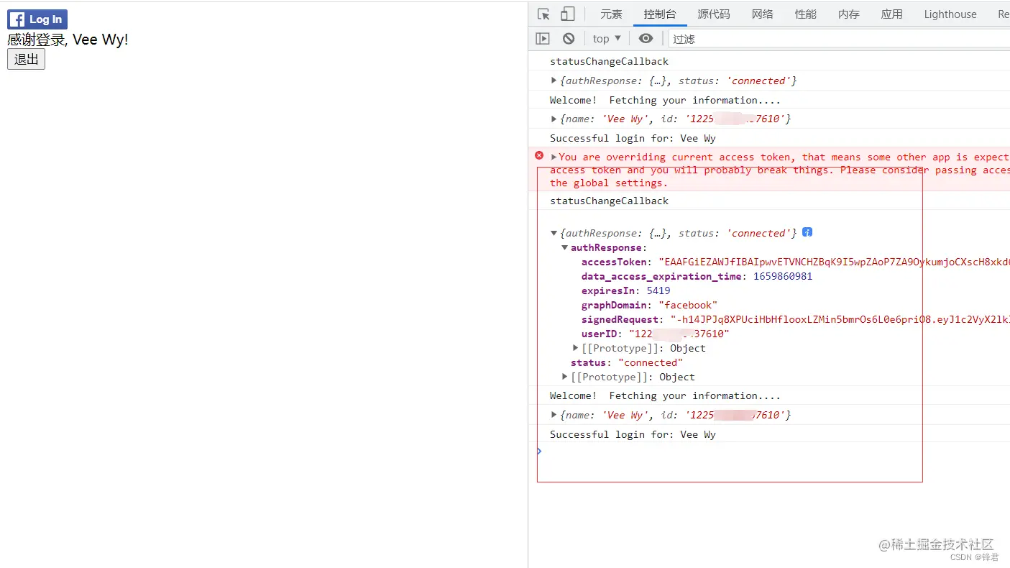Open the 网络 tab
Screen dimensions: 1010x568
763,14
